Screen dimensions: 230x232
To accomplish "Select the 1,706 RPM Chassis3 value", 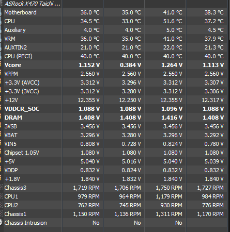I will tap(128, 188).
